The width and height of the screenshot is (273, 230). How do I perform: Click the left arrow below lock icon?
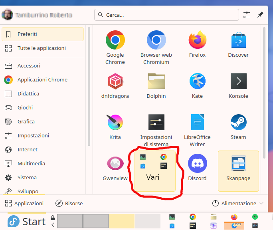coord(53,225)
